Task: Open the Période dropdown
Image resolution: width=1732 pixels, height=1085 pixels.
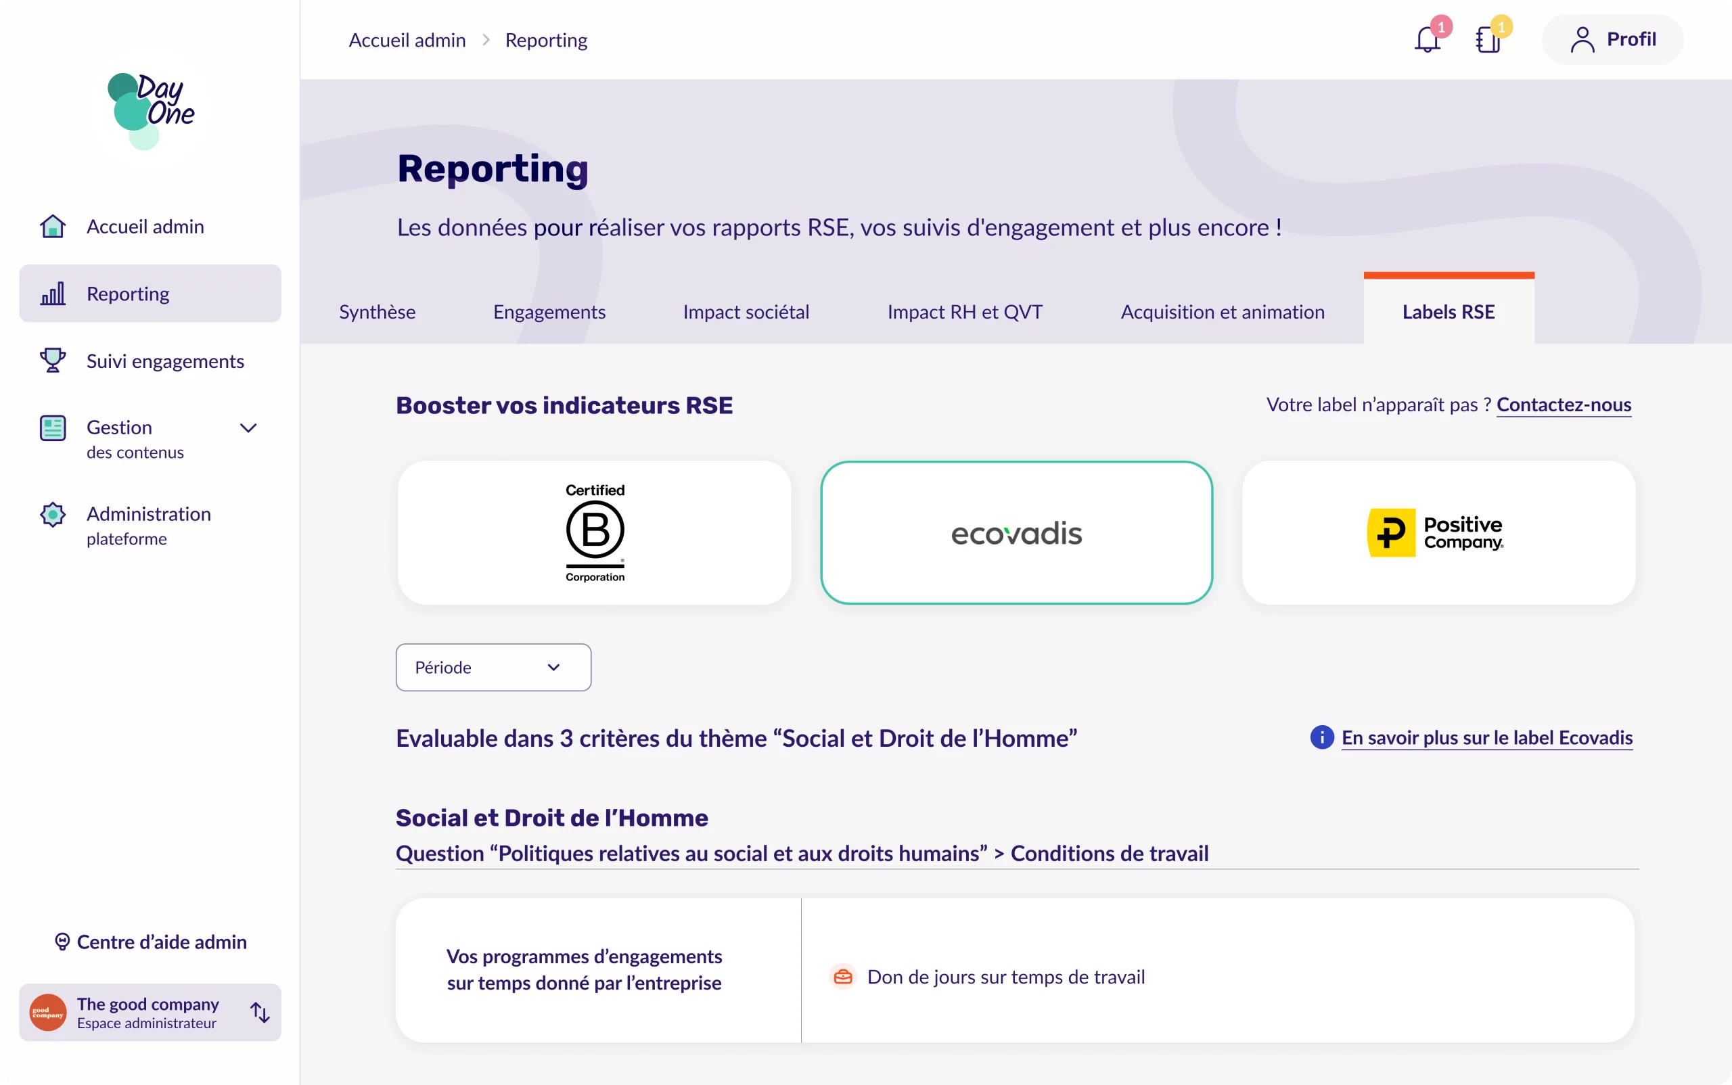Action: (x=493, y=668)
